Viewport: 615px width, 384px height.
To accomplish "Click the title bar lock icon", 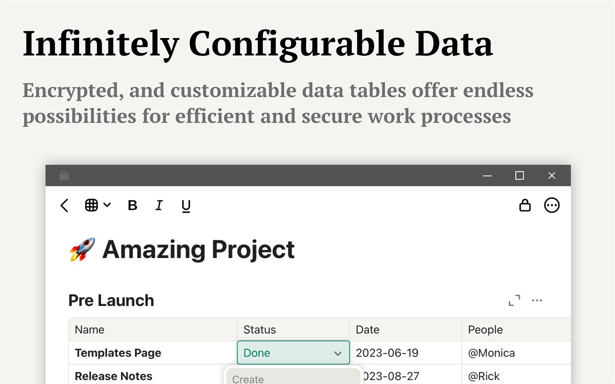I will [x=64, y=176].
